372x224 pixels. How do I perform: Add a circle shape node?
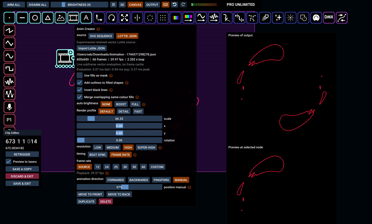pyautogui.click(x=35, y=18)
